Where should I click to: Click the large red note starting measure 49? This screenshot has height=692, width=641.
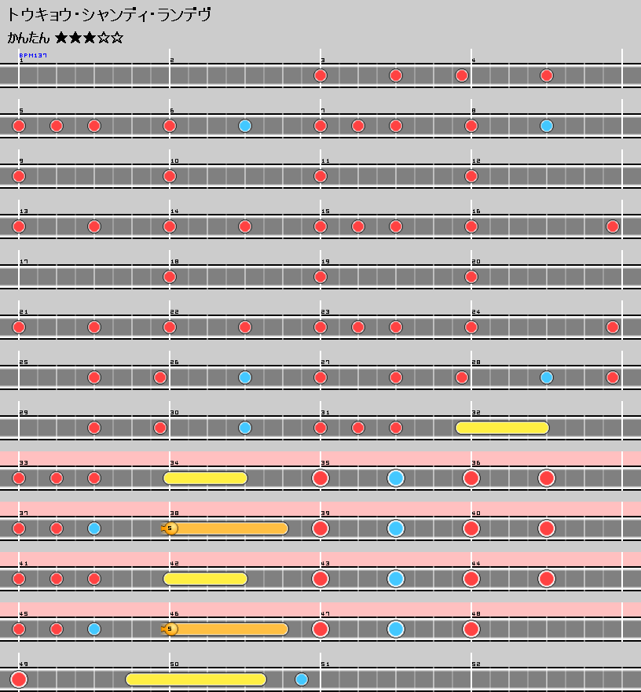(19, 679)
